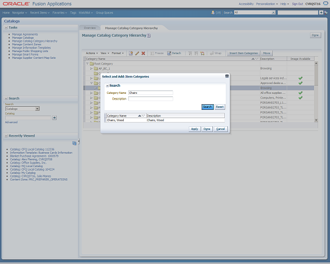
Task: Collapse the Recently Viewed panel
Action: [6, 136]
